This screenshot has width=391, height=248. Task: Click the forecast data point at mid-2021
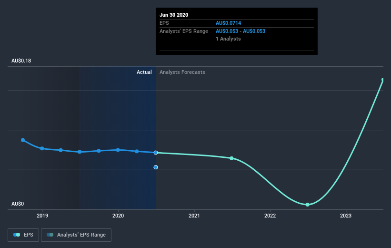pyautogui.click(x=231, y=158)
